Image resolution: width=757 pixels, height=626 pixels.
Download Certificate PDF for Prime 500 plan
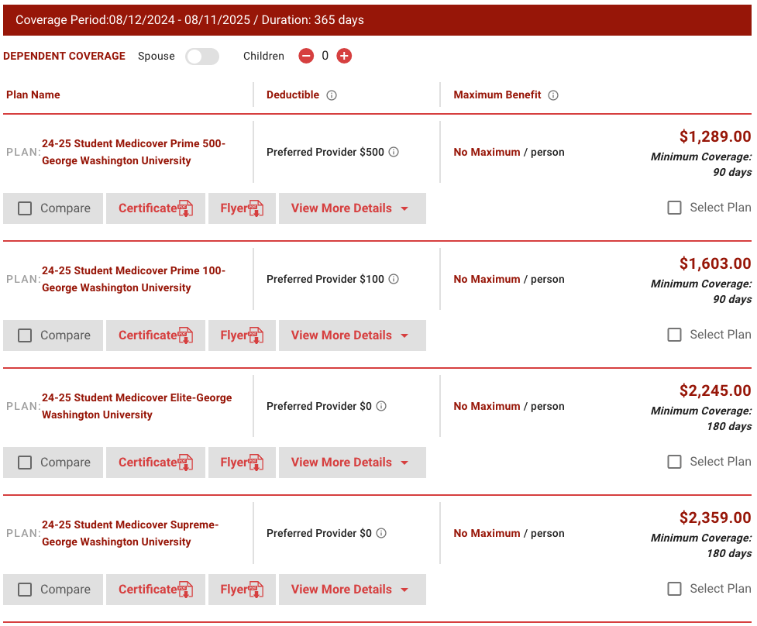(156, 208)
